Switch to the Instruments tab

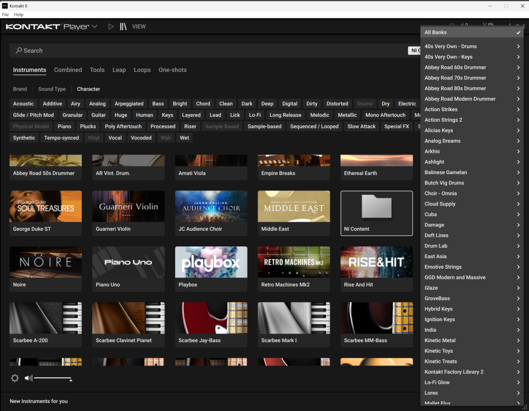(29, 70)
